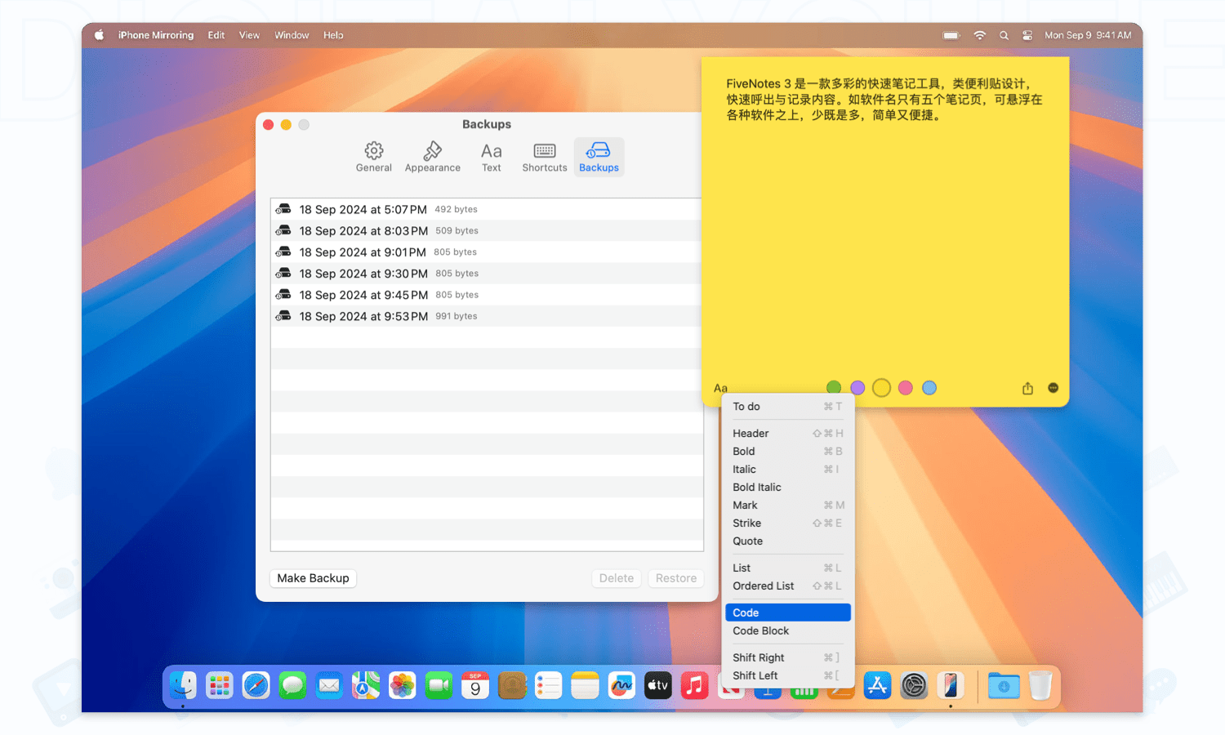Open Safari from the dock
Viewport: 1225px width, 735px height.
click(256, 686)
